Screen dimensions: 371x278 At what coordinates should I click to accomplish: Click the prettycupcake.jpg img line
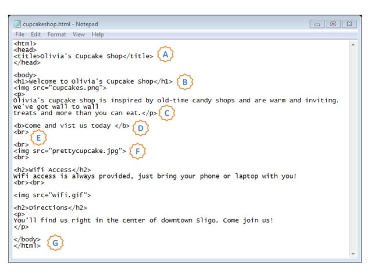point(70,151)
